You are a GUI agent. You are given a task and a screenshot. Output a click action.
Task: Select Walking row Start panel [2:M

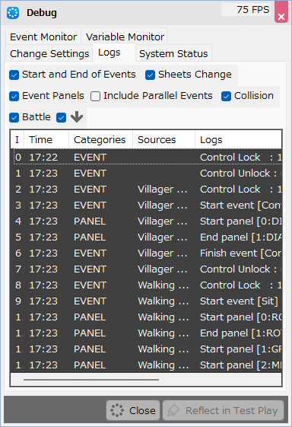coord(146,365)
